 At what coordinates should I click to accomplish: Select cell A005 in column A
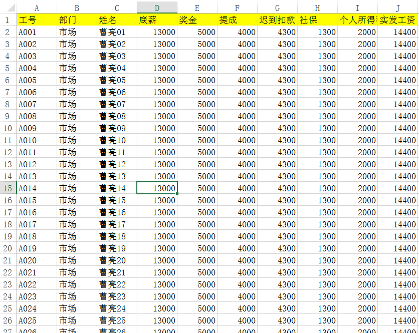[x=37, y=80]
